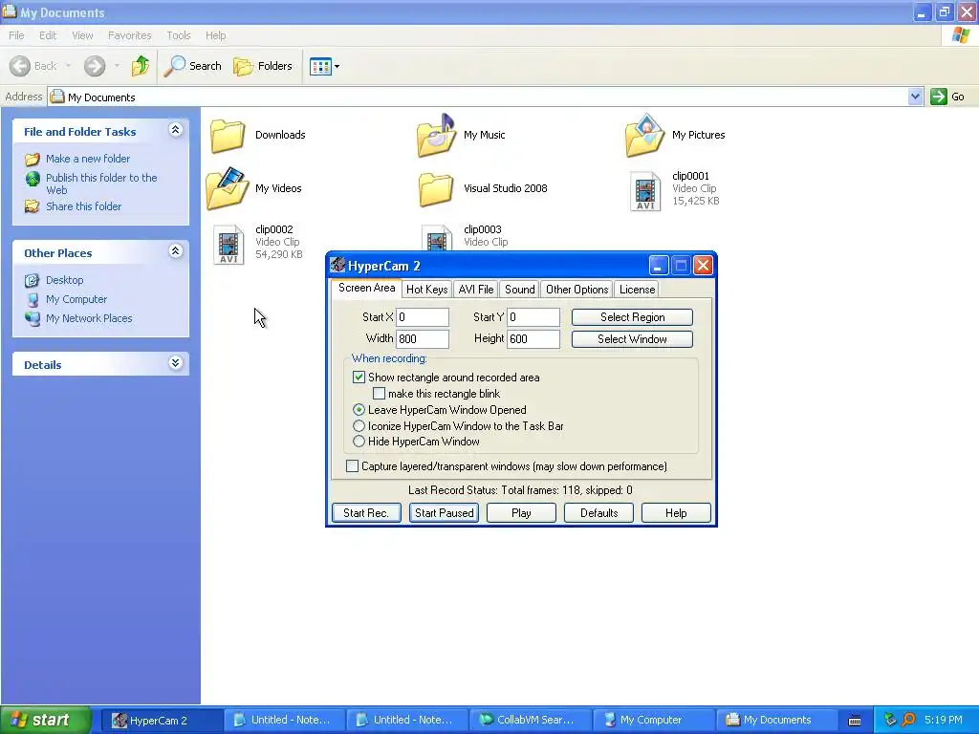Click Make a new folder task
Screen dimensions: 979x734
87,159
